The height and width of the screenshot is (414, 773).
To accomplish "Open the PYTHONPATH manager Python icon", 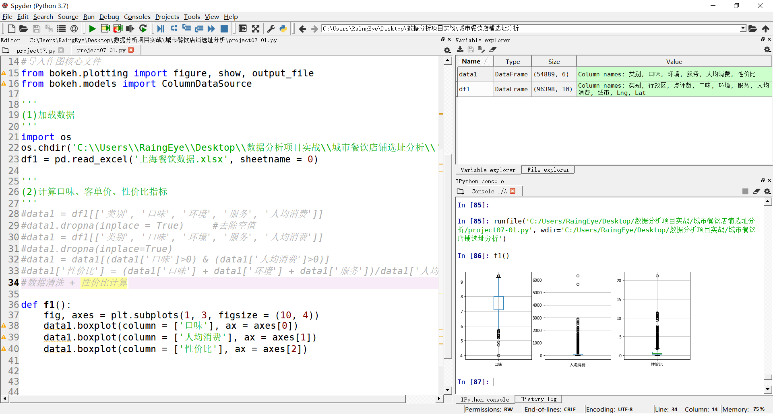I will click(283, 29).
